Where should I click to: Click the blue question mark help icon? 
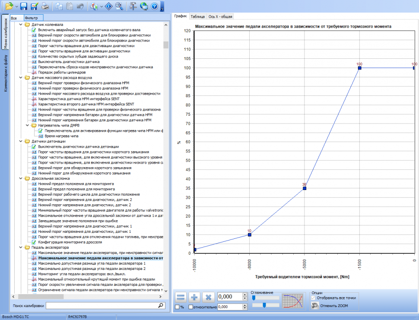coord(154,6)
